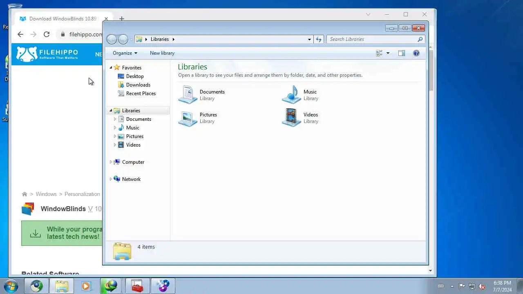This screenshot has width=523, height=294.
Task: Close the Download WindowBlinds browser tab
Action: (x=106, y=19)
